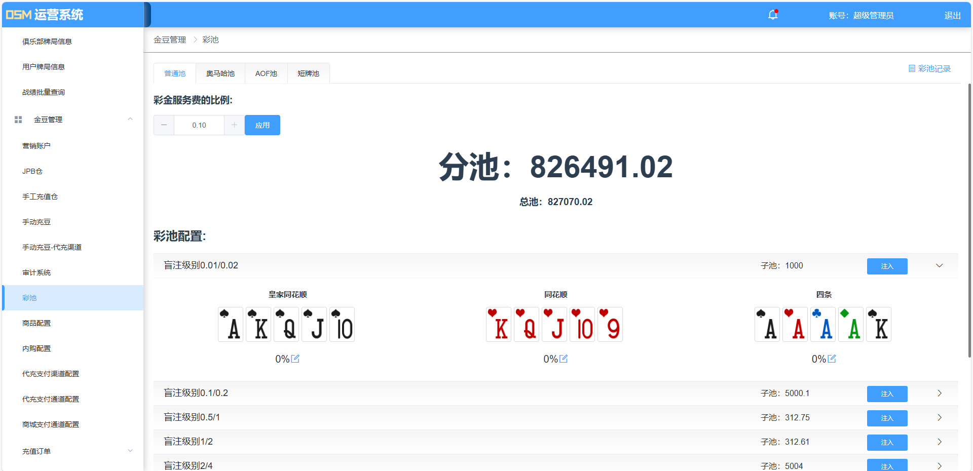Switch to the AOF池 tab

pyautogui.click(x=266, y=73)
